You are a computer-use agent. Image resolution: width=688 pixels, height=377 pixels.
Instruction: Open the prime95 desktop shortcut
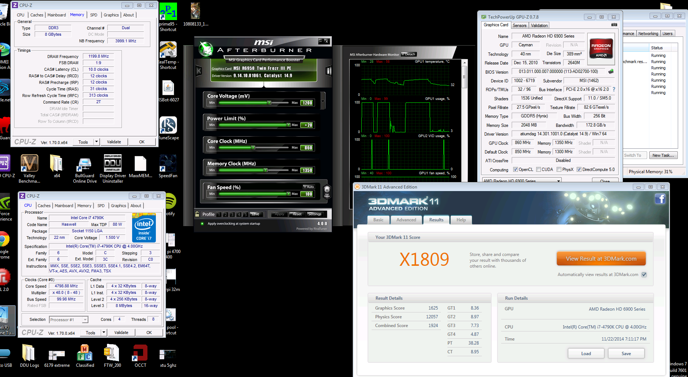point(168,17)
